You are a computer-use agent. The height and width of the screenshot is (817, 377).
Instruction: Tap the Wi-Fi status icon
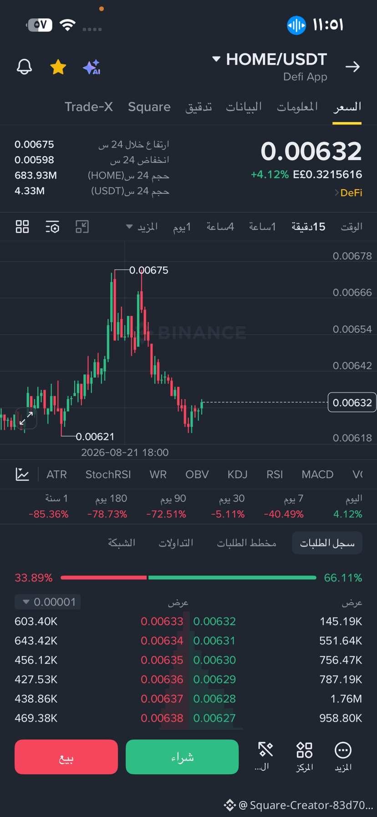pos(67,25)
